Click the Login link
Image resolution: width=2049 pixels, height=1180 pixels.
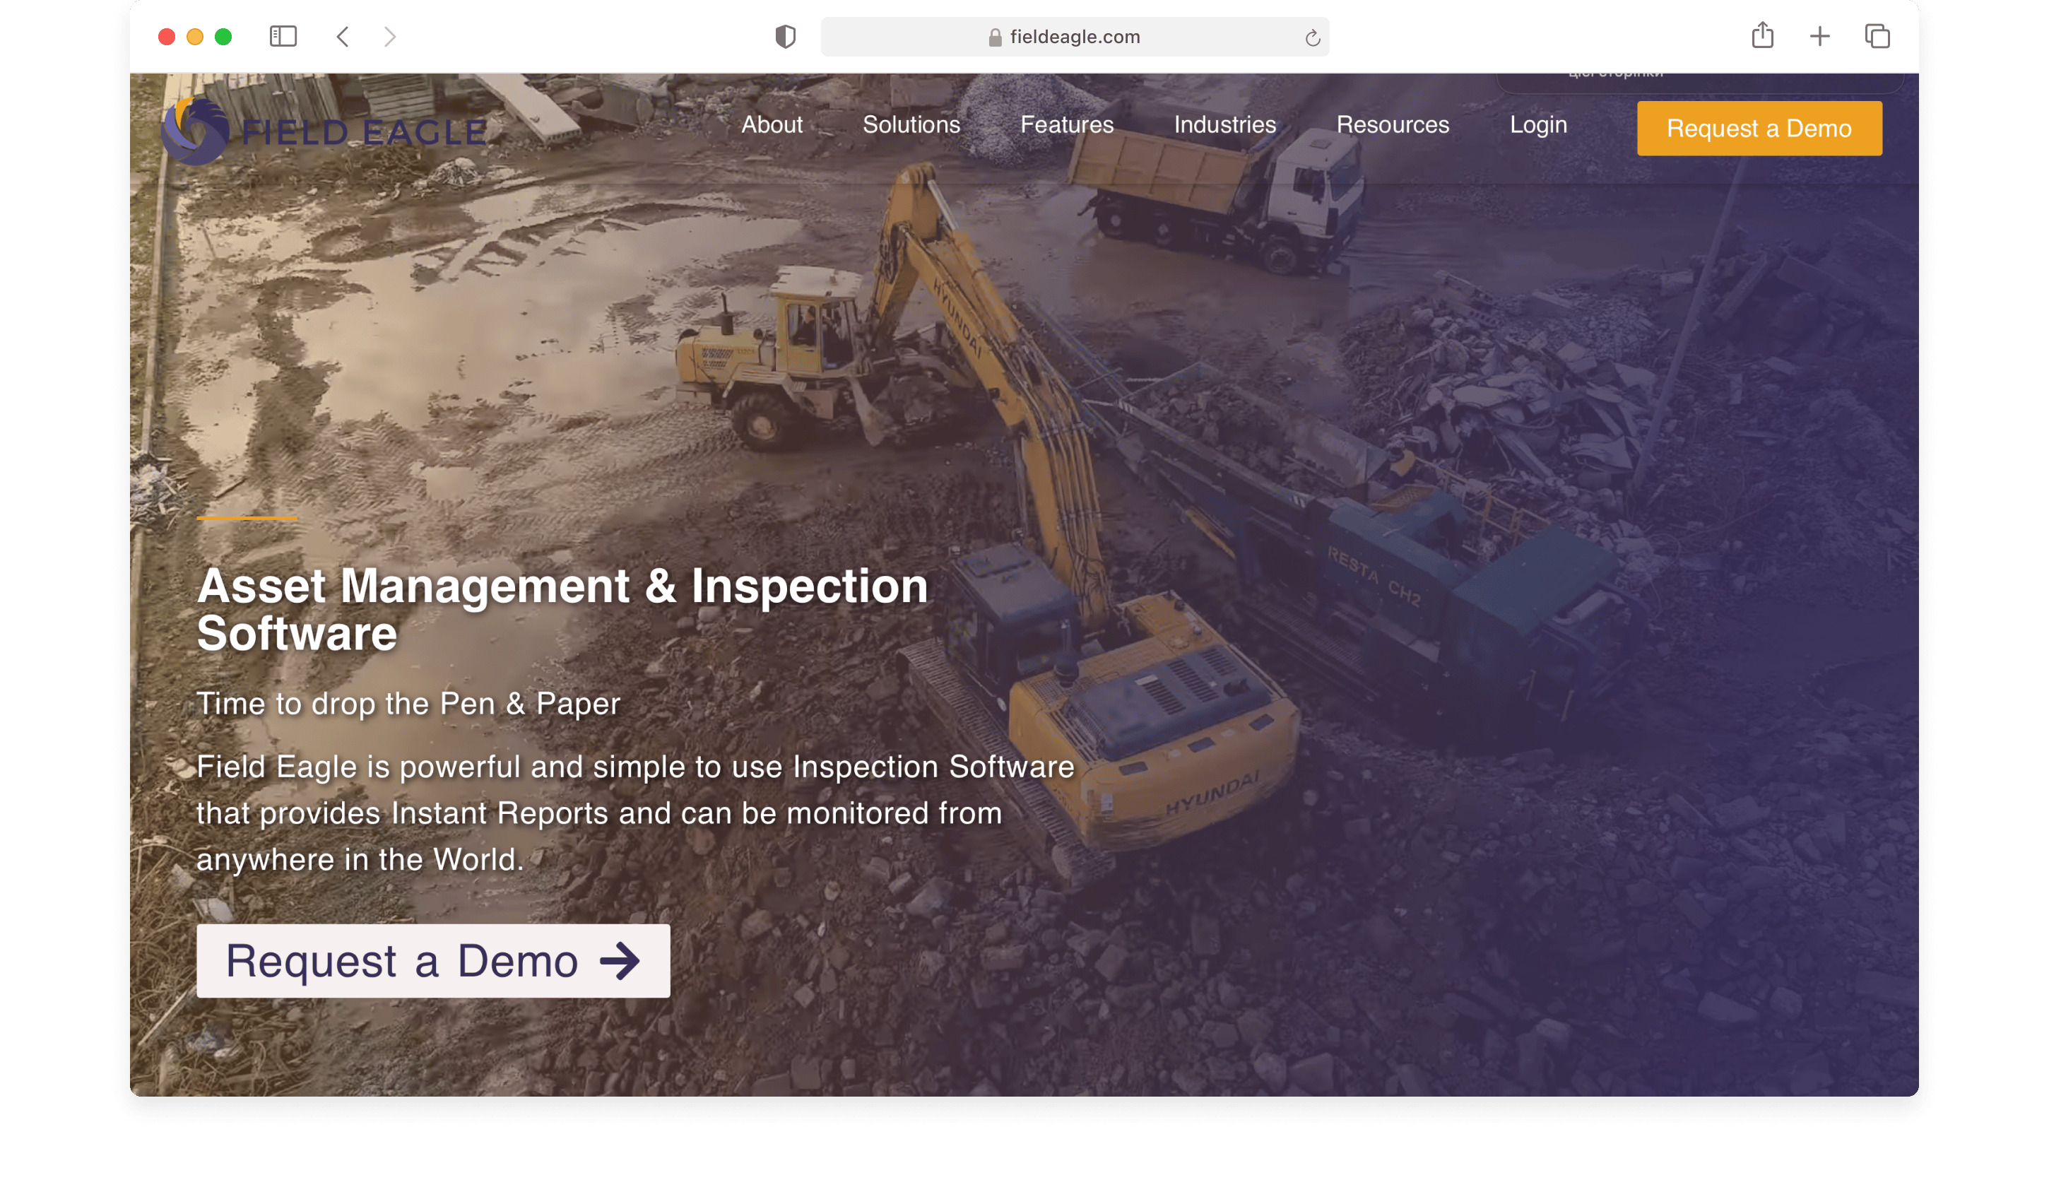click(x=1537, y=125)
